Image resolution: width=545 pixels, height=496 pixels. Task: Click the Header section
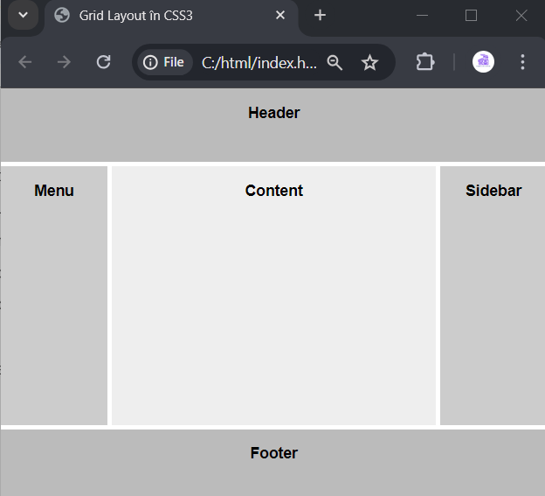pyautogui.click(x=272, y=124)
